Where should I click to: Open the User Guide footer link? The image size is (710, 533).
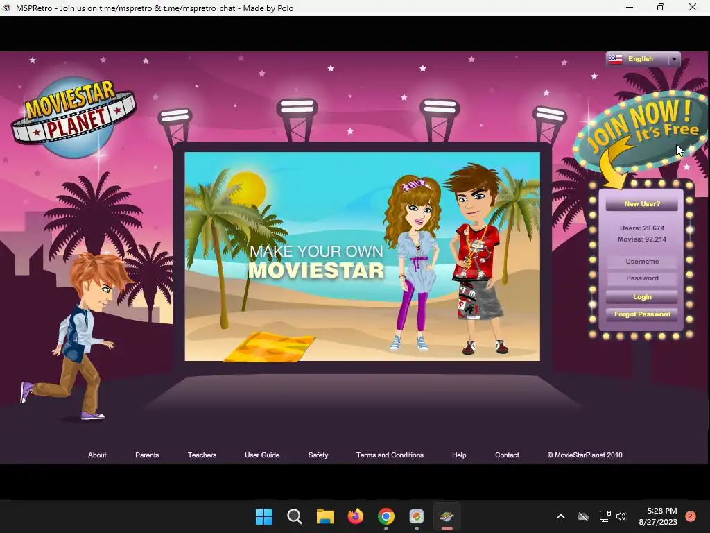[x=262, y=455]
